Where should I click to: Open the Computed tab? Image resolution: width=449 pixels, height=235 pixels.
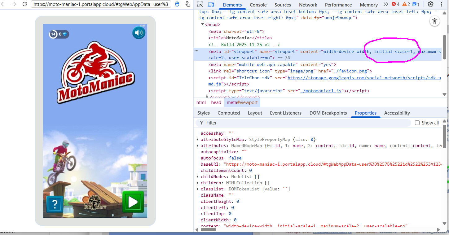(x=228, y=113)
